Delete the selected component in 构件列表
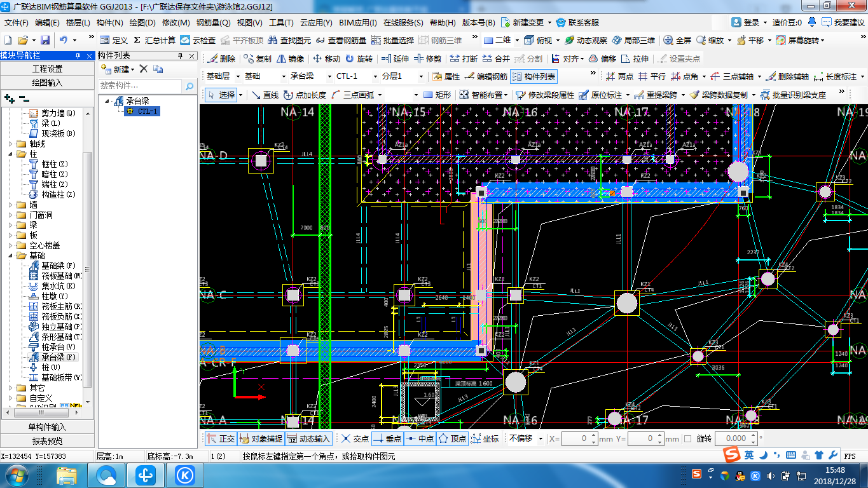The width and height of the screenshot is (868, 488). click(x=143, y=69)
